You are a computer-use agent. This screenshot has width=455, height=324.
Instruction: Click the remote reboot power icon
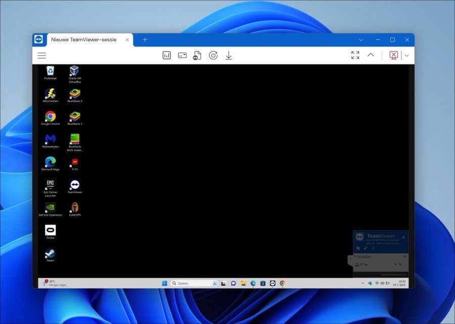[x=213, y=56]
